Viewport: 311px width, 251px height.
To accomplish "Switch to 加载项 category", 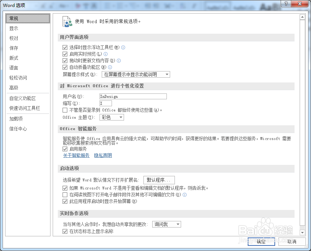I will tap(28, 119).
